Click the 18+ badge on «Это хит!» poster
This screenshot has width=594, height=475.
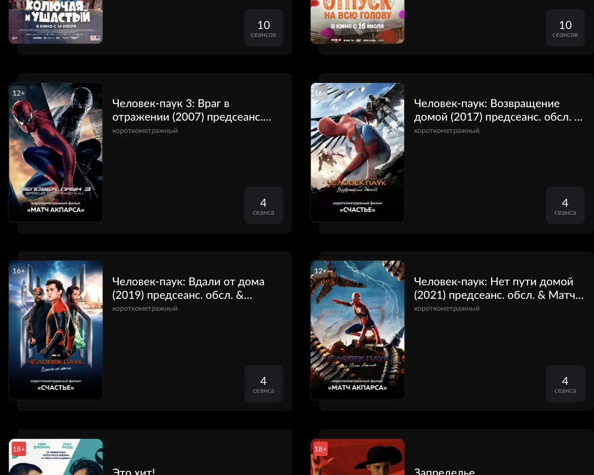19,449
